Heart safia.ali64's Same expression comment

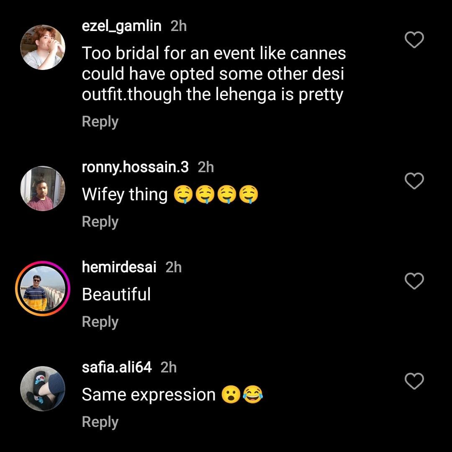414,381
